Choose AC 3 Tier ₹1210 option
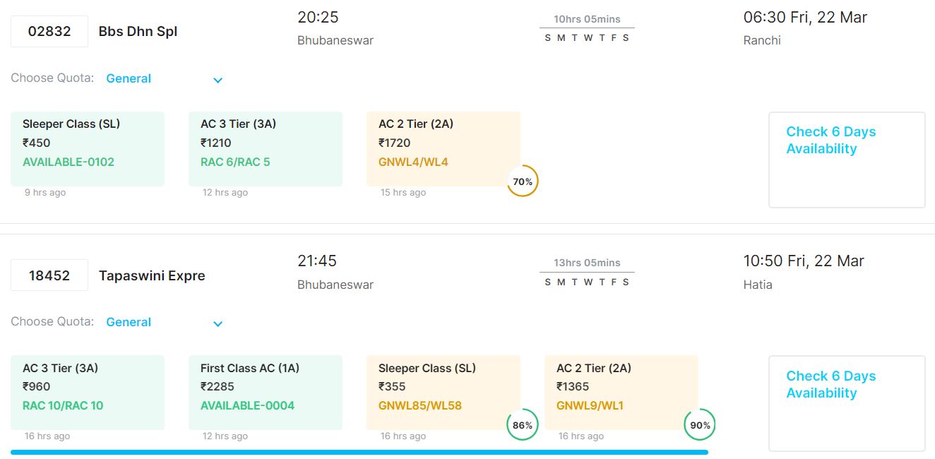Viewport: 935px width, 459px height. click(266, 148)
